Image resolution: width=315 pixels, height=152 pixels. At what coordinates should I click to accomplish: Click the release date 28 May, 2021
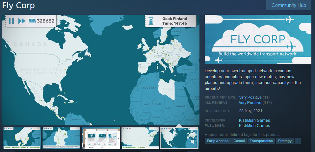point(250,111)
